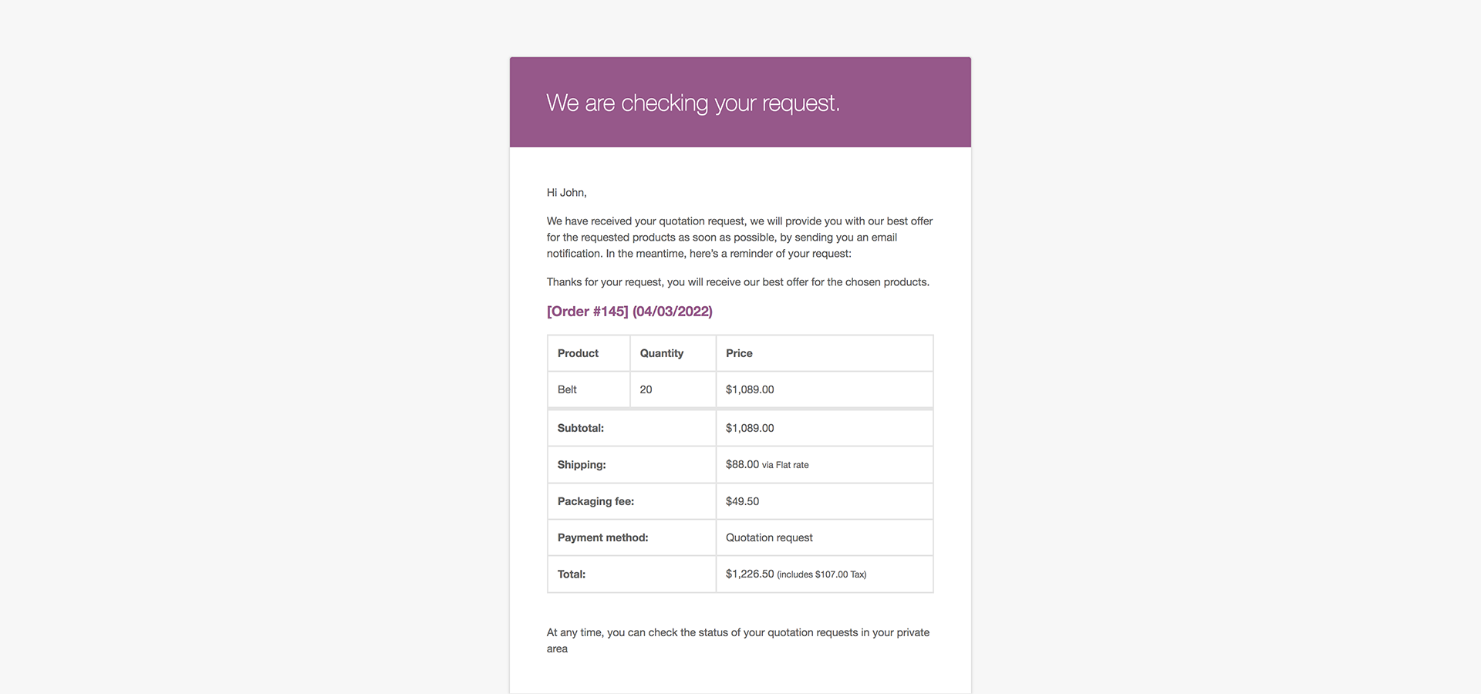Select the Price column header

click(739, 353)
